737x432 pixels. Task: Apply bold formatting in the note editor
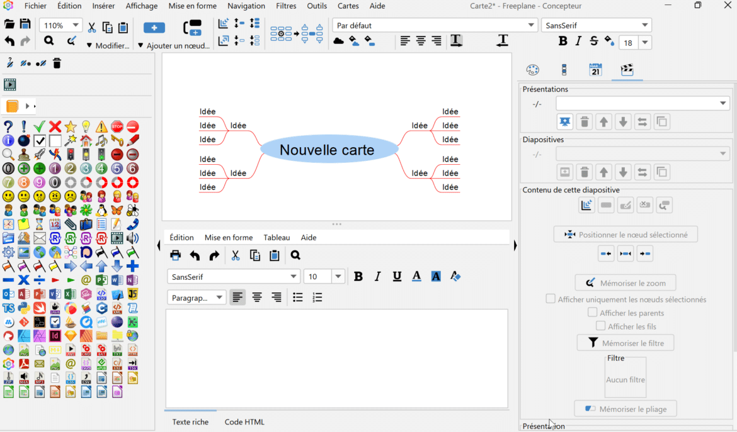pyautogui.click(x=358, y=276)
